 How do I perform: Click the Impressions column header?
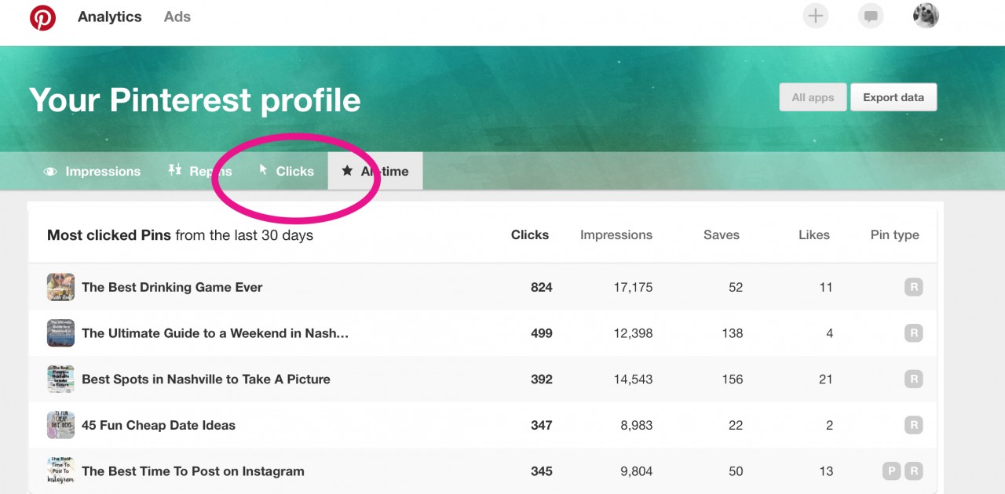pyautogui.click(x=616, y=234)
